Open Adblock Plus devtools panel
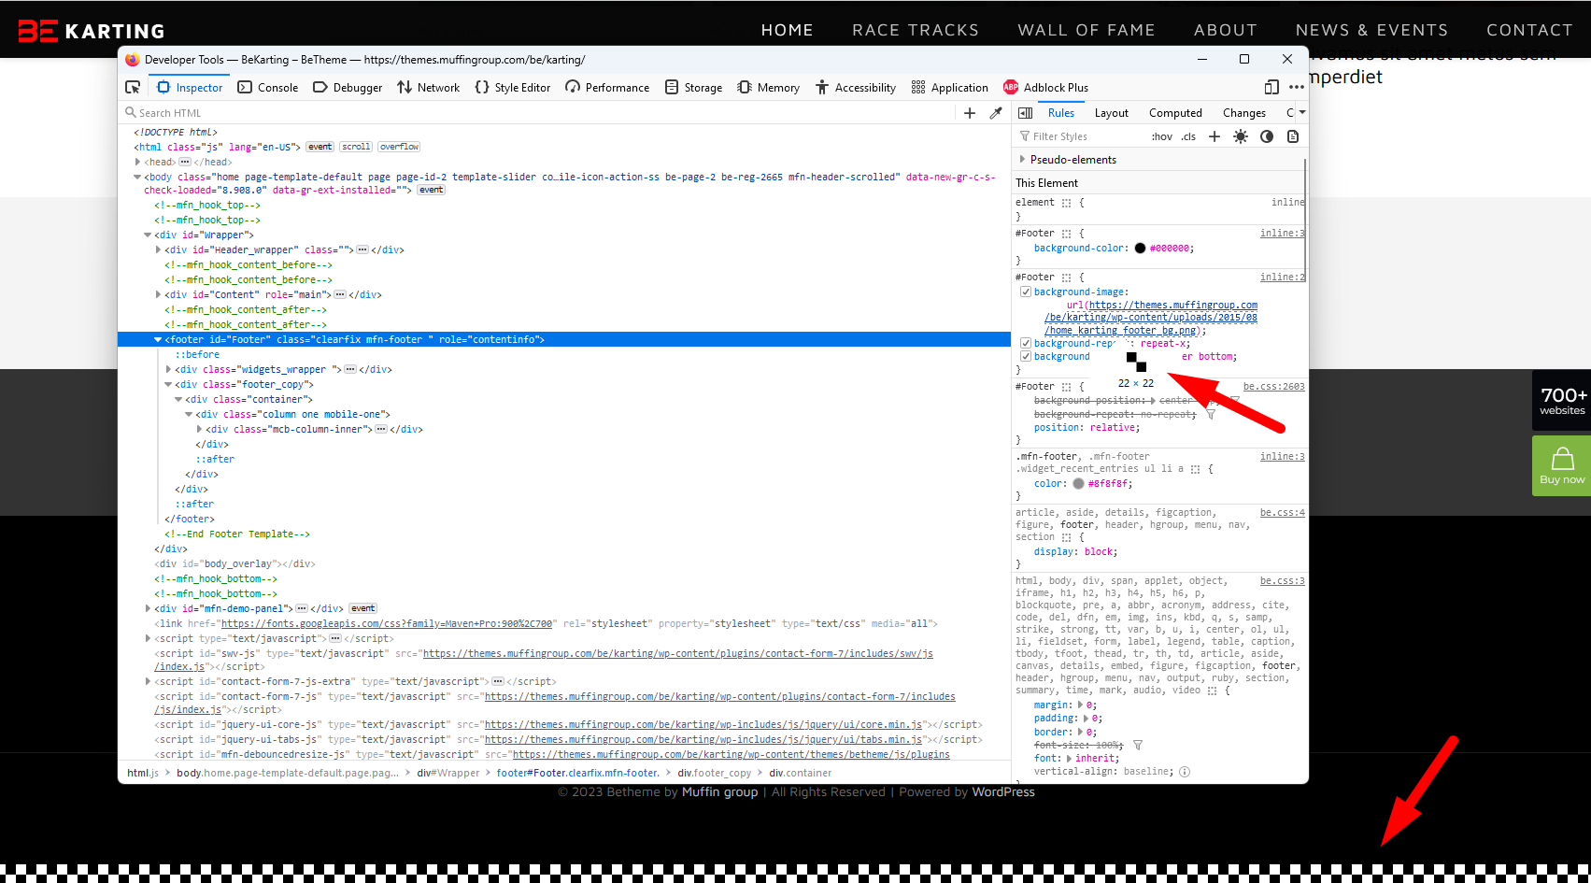 click(1045, 87)
